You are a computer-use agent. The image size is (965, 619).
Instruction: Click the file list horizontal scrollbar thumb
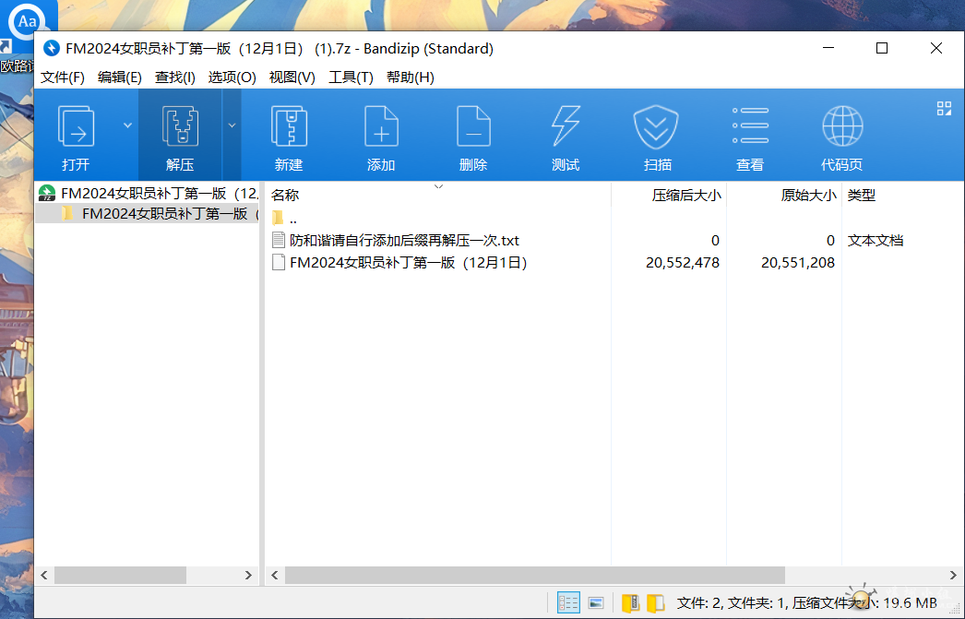[x=535, y=576]
